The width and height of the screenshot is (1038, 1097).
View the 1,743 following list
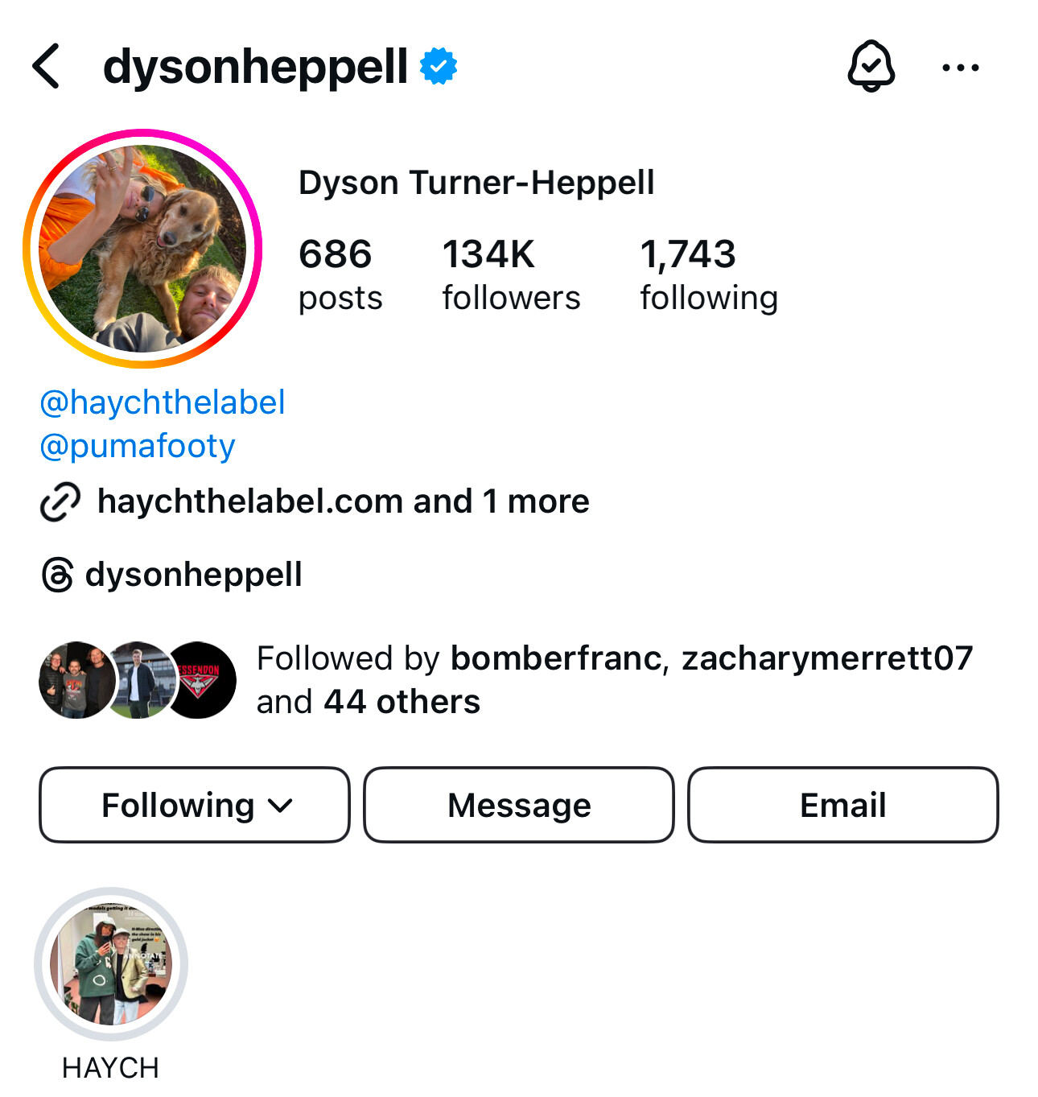pyautogui.click(x=709, y=275)
